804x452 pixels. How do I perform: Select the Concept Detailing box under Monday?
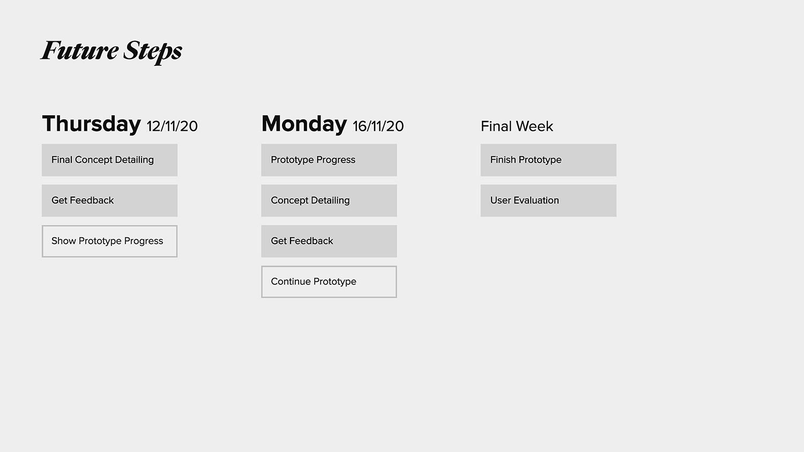pos(329,201)
